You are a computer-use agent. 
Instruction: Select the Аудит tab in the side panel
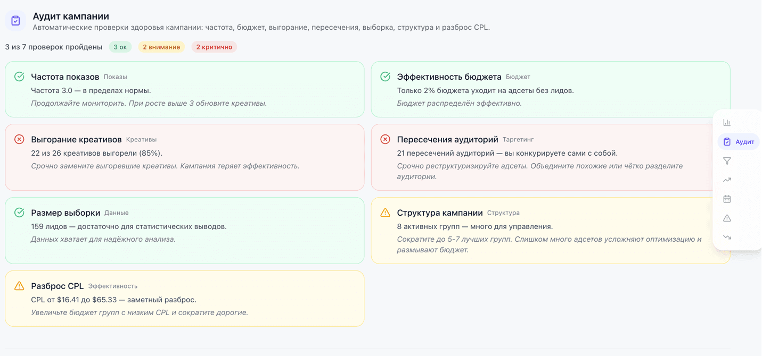pyautogui.click(x=739, y=141)
